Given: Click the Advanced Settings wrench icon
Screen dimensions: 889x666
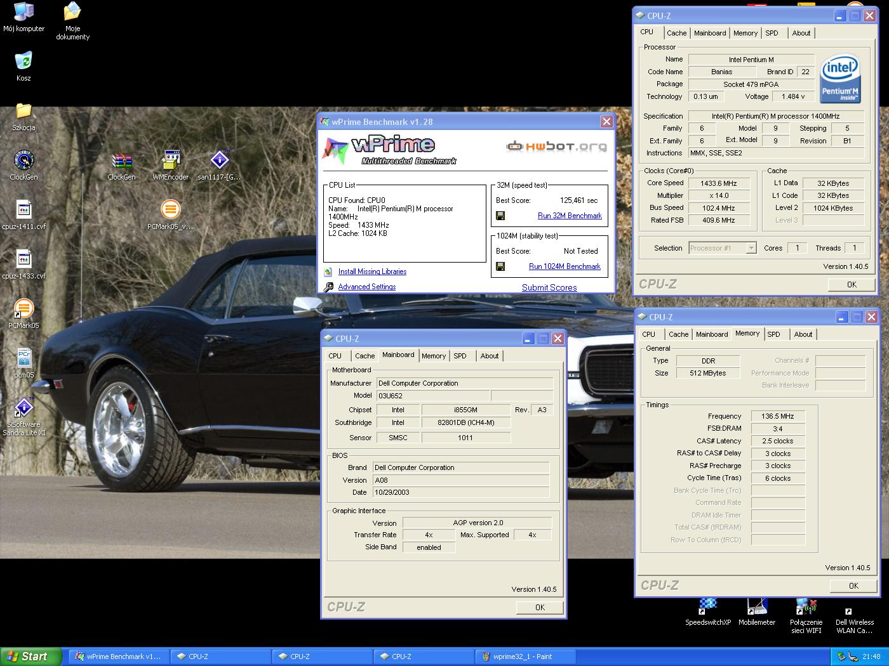Looking at the screenshot, I should [328, 287].
